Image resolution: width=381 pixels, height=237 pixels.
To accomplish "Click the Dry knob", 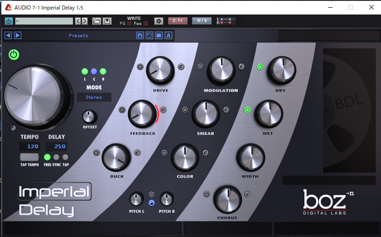I will tap(282, 70).
